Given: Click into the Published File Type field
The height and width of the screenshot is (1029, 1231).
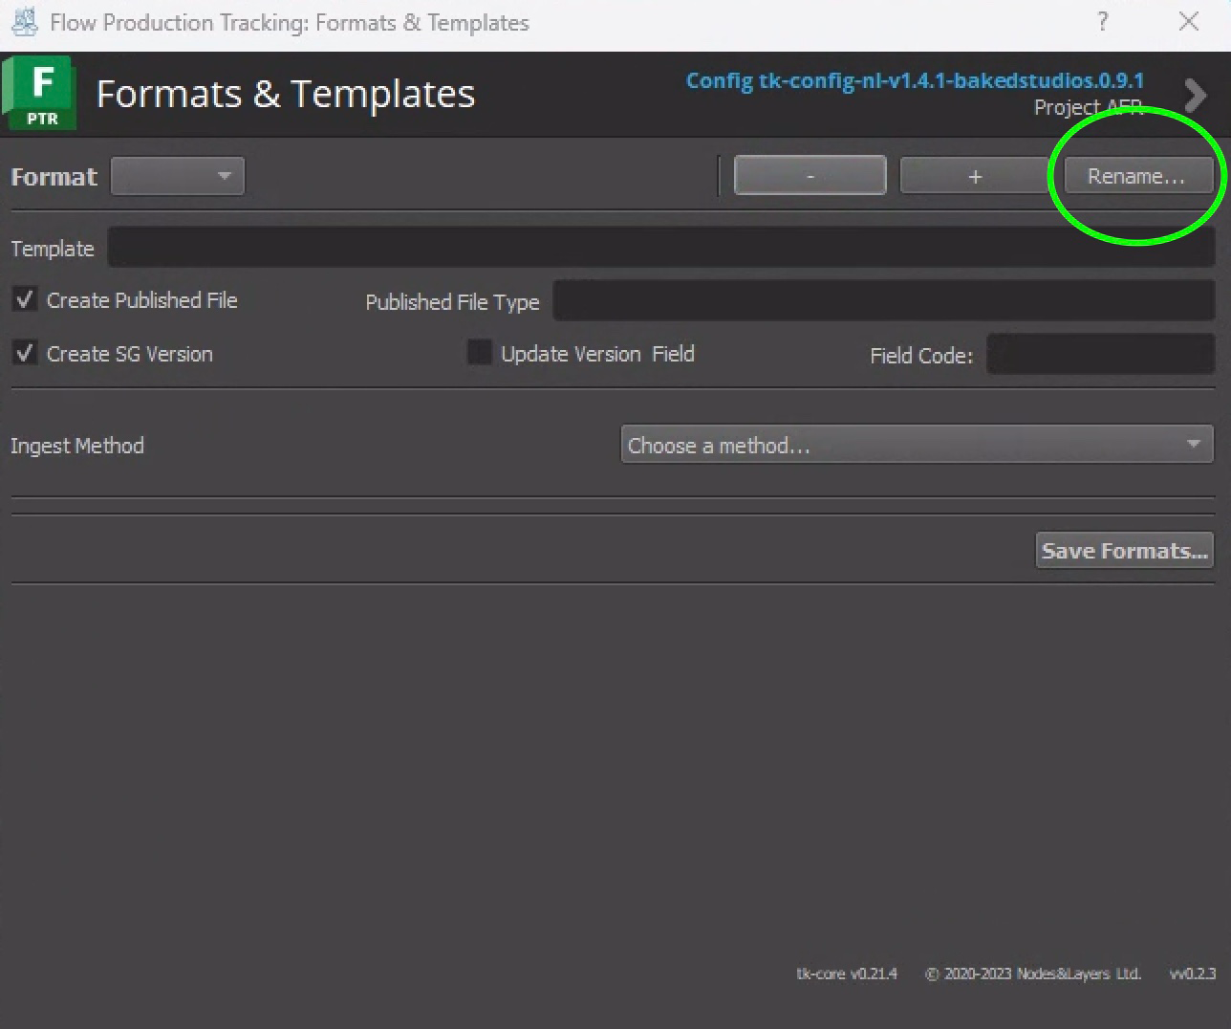Looking at the screenshot, I should pos(883,301).
